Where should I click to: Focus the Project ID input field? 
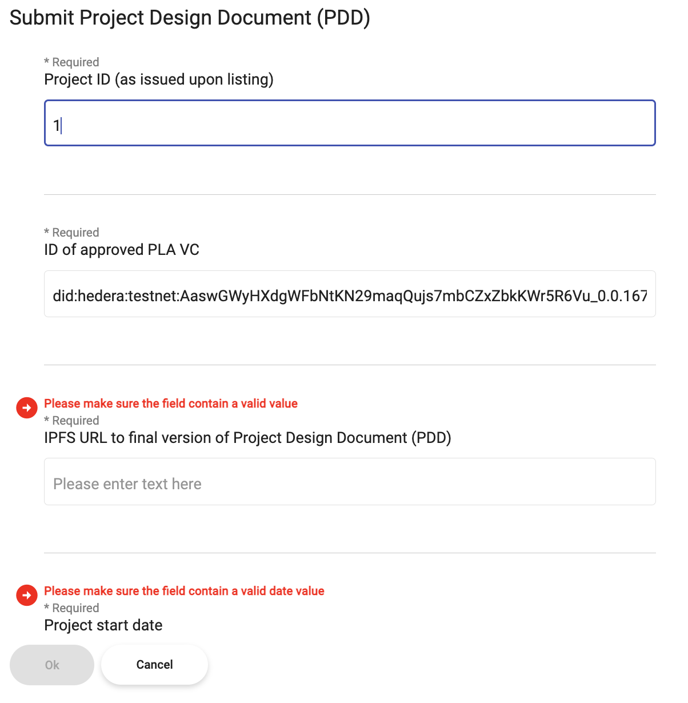click(350, 123)
